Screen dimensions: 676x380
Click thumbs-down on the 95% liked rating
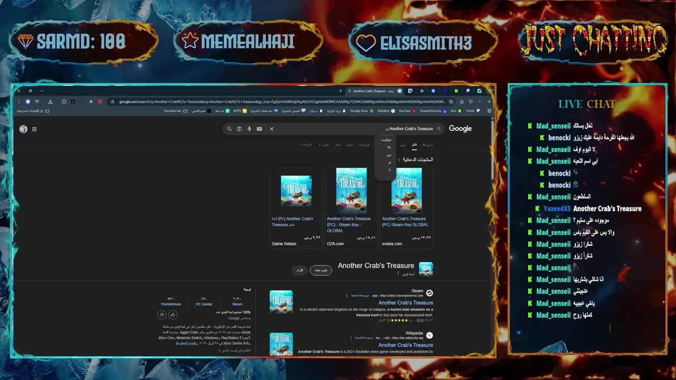tap(162, 315)
